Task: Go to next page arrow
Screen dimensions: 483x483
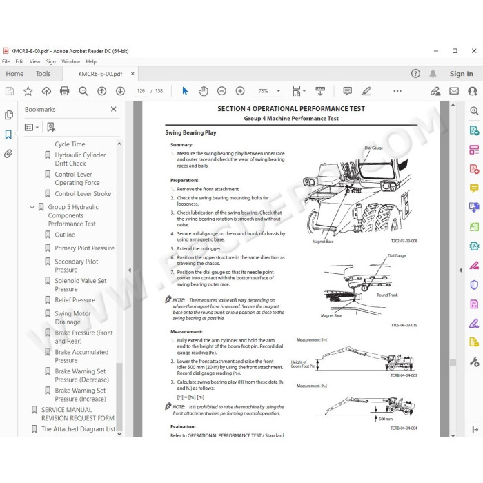Action: tap(120, 91)
